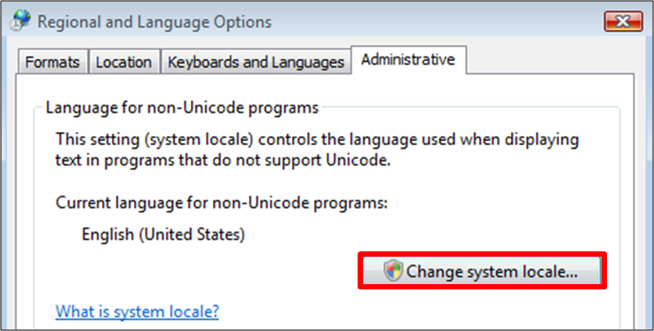Click the Language for non-Unicode programs group label
This screenshot has width=654, height=331.
click(182, 108)
